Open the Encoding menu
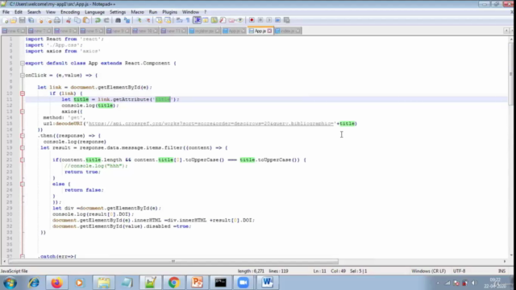516x290 pixels. tap(70, 12)
